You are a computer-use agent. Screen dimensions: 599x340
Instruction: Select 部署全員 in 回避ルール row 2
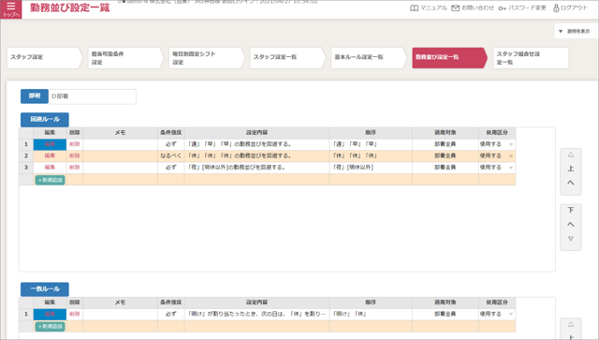pos(446,155)
